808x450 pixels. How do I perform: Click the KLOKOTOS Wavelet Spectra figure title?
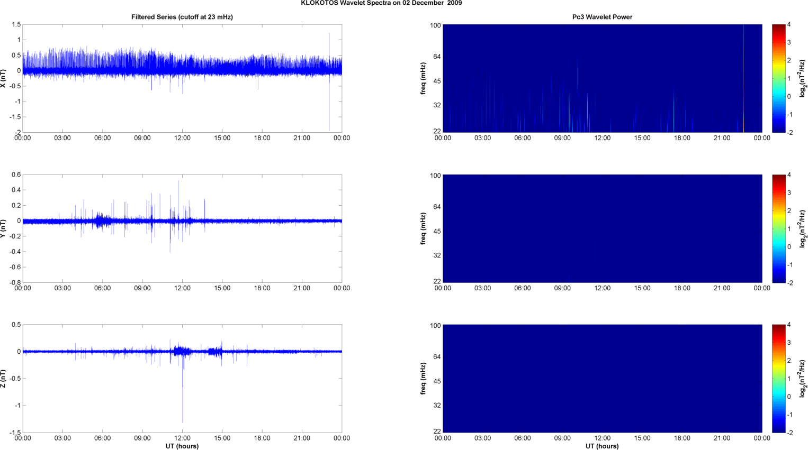381,3
